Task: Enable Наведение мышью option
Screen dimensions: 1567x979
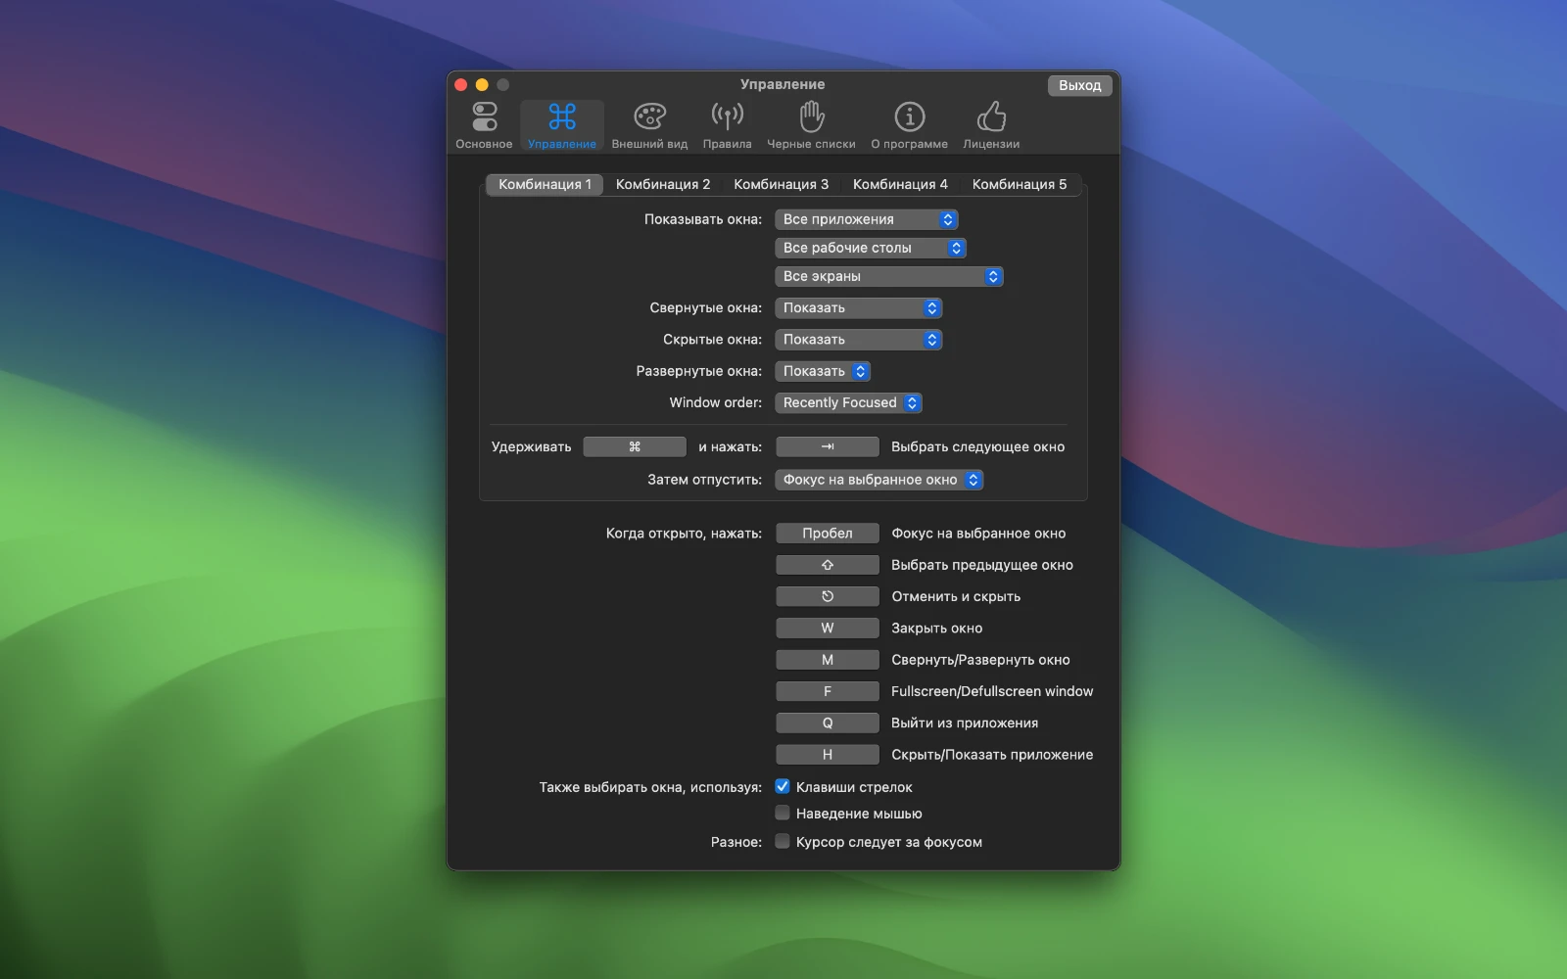Action: click(782, 812)
